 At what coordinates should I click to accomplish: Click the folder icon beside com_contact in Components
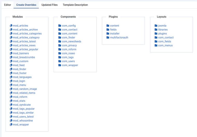[x=60, y=30]
